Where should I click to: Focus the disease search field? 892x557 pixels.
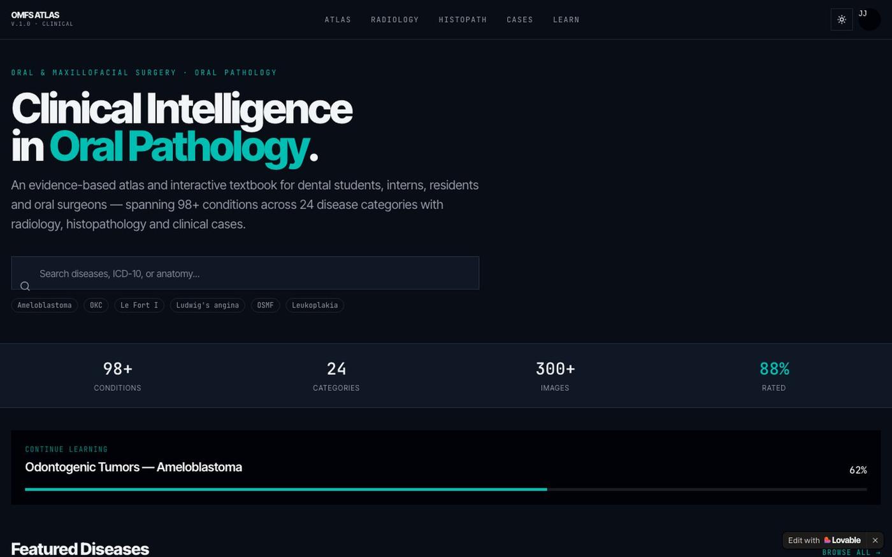245,273
